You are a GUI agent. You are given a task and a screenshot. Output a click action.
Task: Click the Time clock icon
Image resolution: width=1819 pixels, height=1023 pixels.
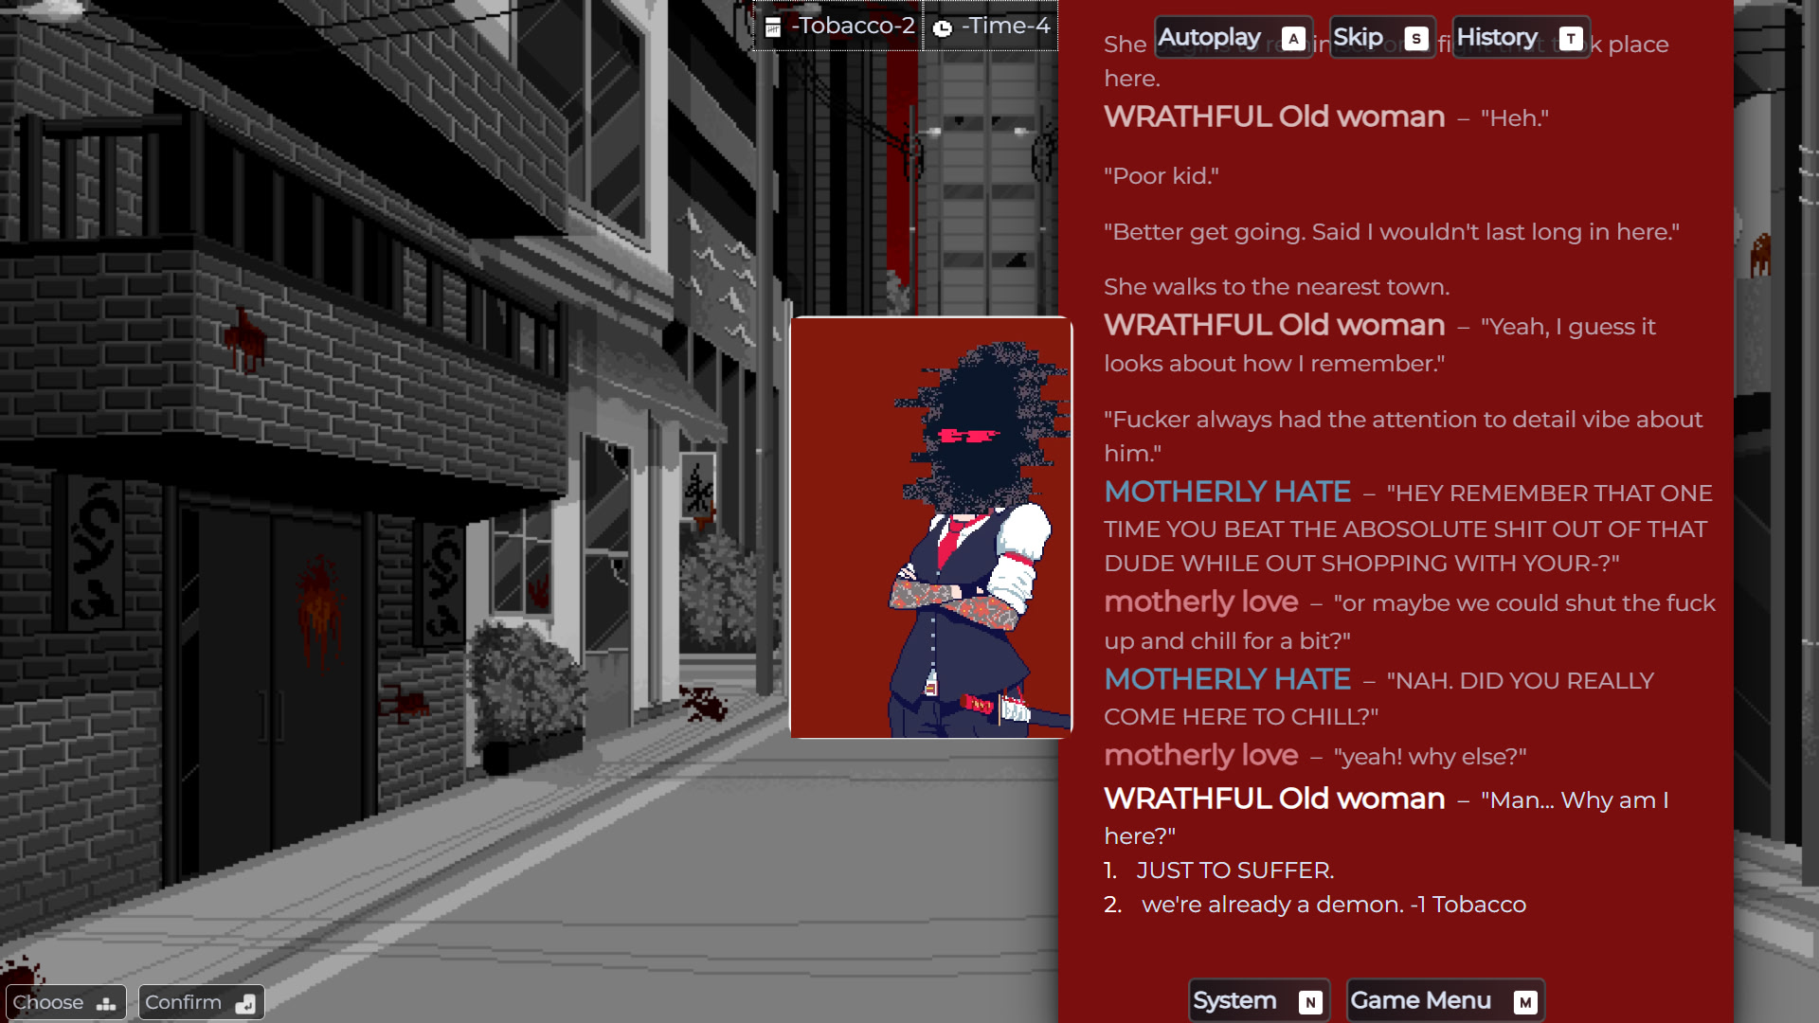(x=942, y=28)
